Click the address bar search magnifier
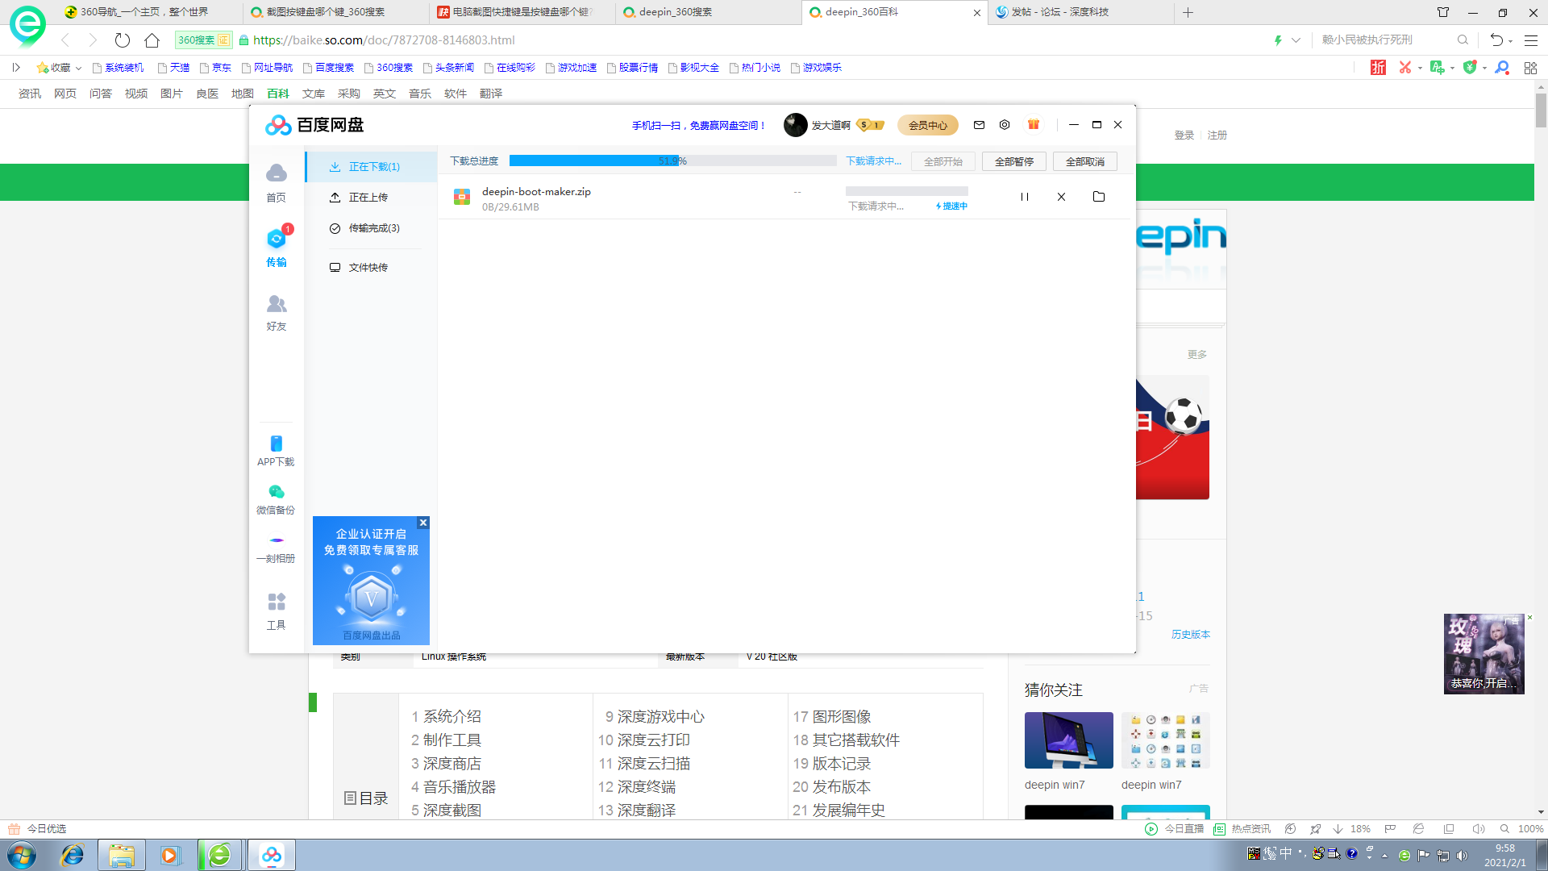The height and width of the screenshot is (871, 1548). tap(1463, 40)
